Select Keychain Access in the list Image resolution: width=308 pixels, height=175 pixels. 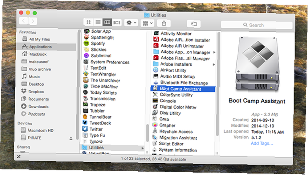pyautogui.click(x=176, y=131)
